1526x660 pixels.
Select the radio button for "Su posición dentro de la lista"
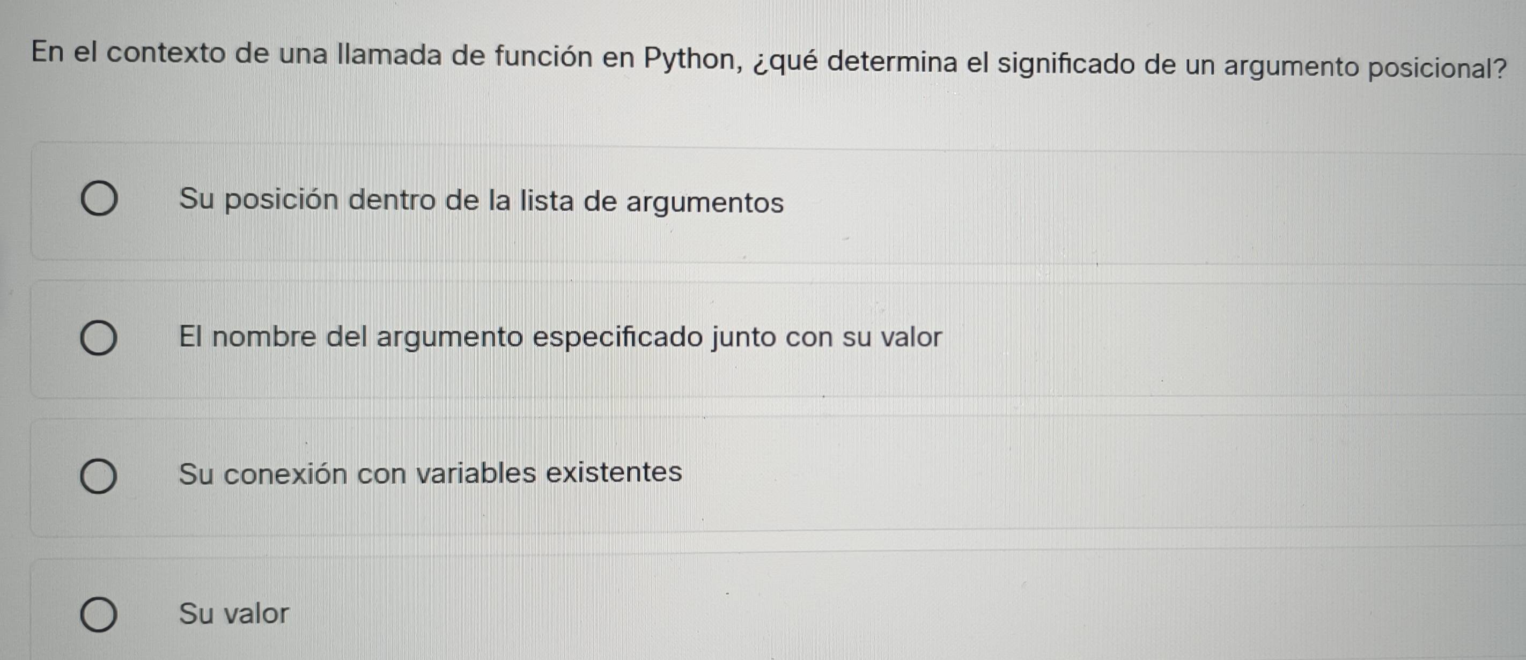98,199
